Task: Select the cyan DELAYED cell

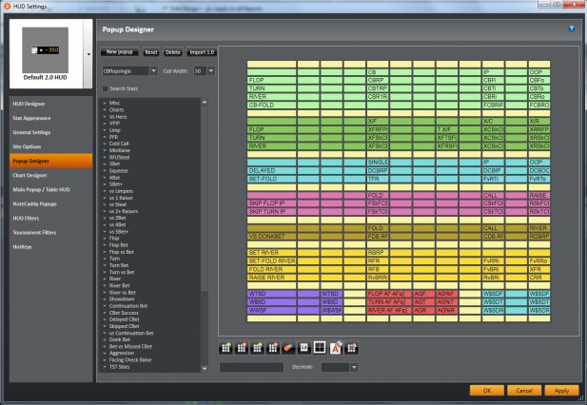Action: click(271, 170)
